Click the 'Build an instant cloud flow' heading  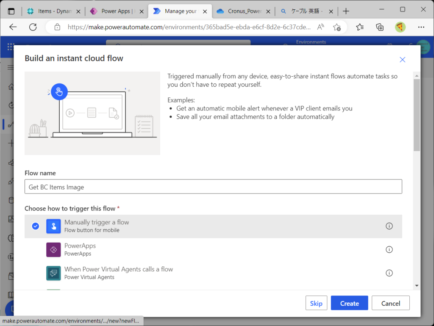[74, 58]
